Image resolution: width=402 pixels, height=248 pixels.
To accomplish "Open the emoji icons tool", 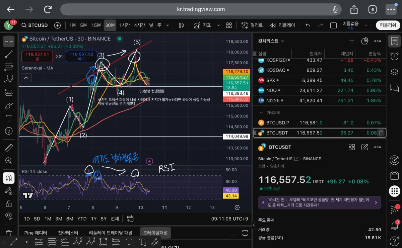I will coord(9,131).
